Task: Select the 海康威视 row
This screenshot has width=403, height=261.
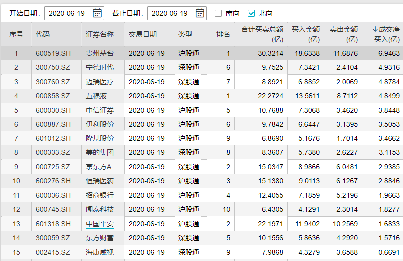Action: point(200,252)
